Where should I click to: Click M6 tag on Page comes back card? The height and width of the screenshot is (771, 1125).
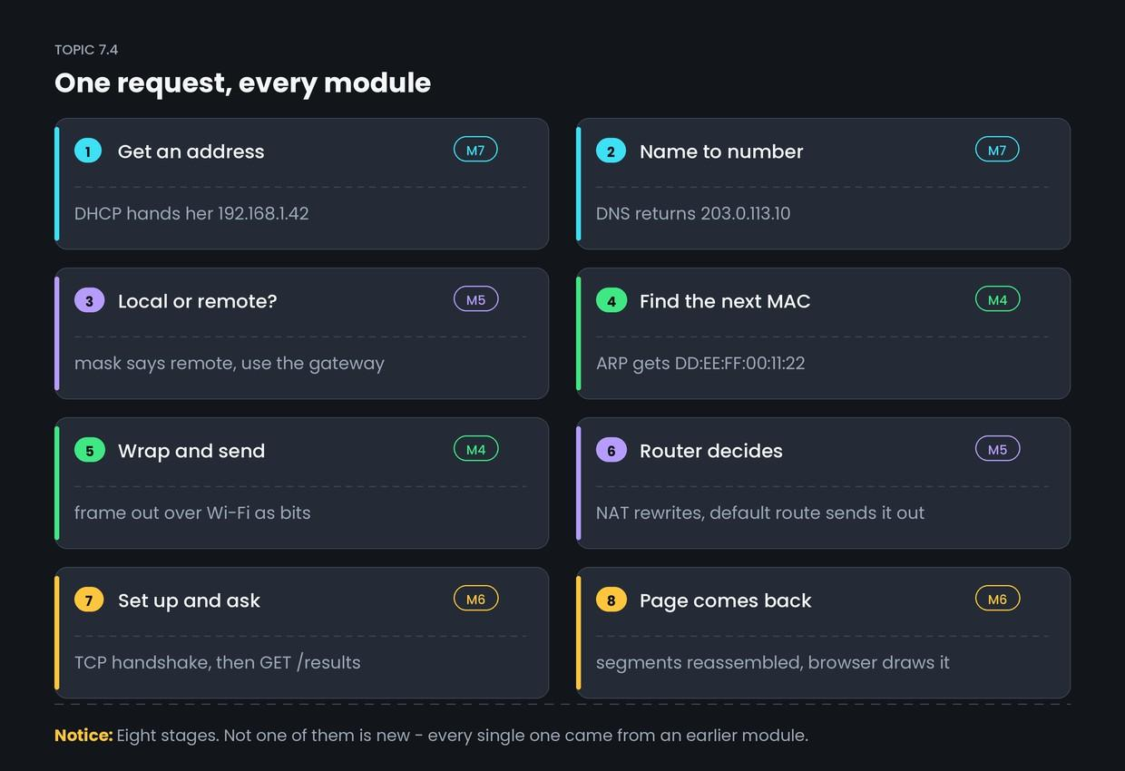[x=997, y=599]
